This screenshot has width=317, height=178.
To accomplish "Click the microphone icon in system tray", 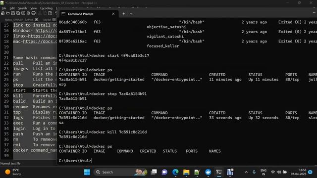I will pos(254,172).
